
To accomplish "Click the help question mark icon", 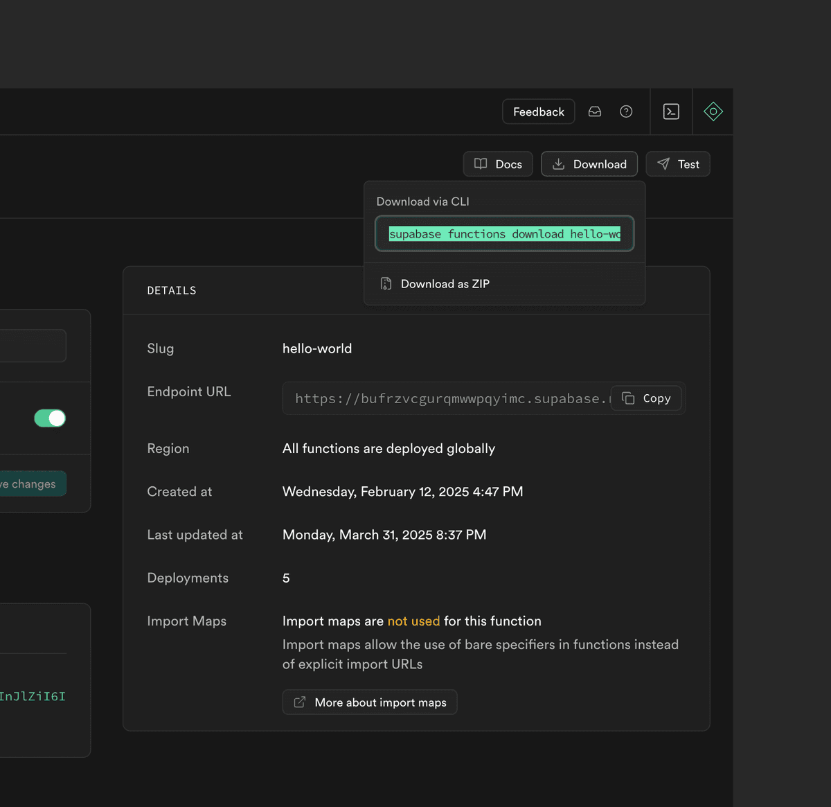I will click(x=625, y=111).
